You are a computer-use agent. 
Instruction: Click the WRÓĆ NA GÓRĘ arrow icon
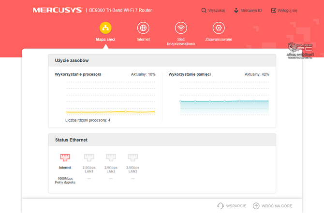[256, 206]
